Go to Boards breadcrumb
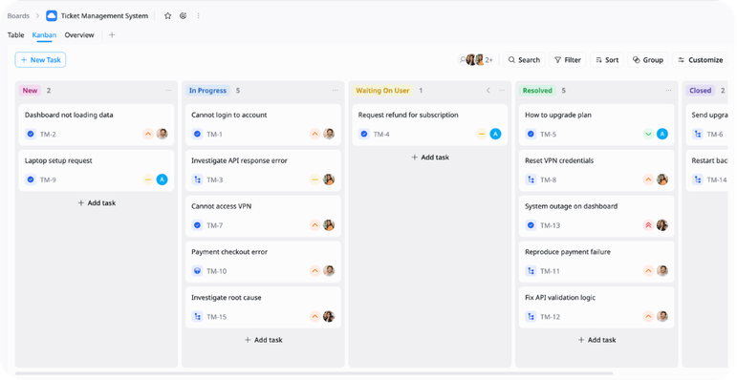Screen dimensions: 737x380 [18, 16]
